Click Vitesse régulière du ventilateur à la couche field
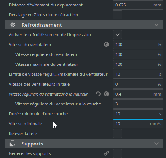The image size is (166, 158). 138,104
